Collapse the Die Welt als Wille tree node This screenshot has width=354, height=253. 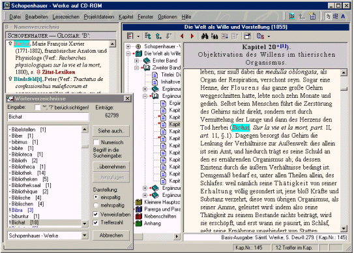pyautogui.click(x=128, y=53)
